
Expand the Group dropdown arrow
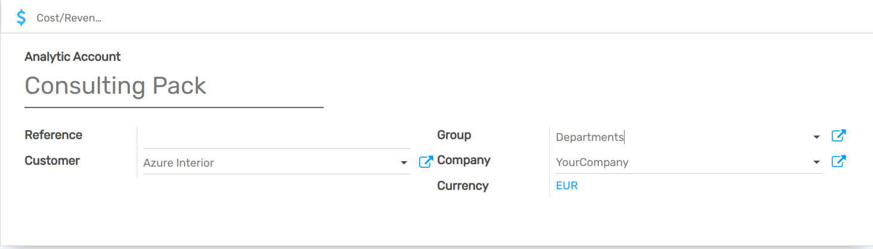click(x=816, y=137)
